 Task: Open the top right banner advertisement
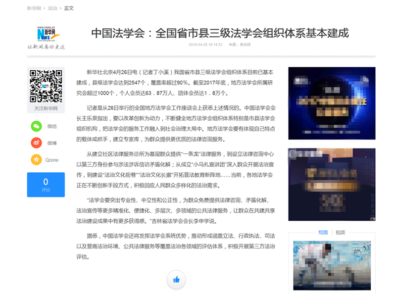(x=332, y=103)
